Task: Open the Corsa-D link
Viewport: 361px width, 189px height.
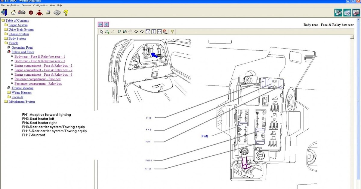Action: pos(17,97)
